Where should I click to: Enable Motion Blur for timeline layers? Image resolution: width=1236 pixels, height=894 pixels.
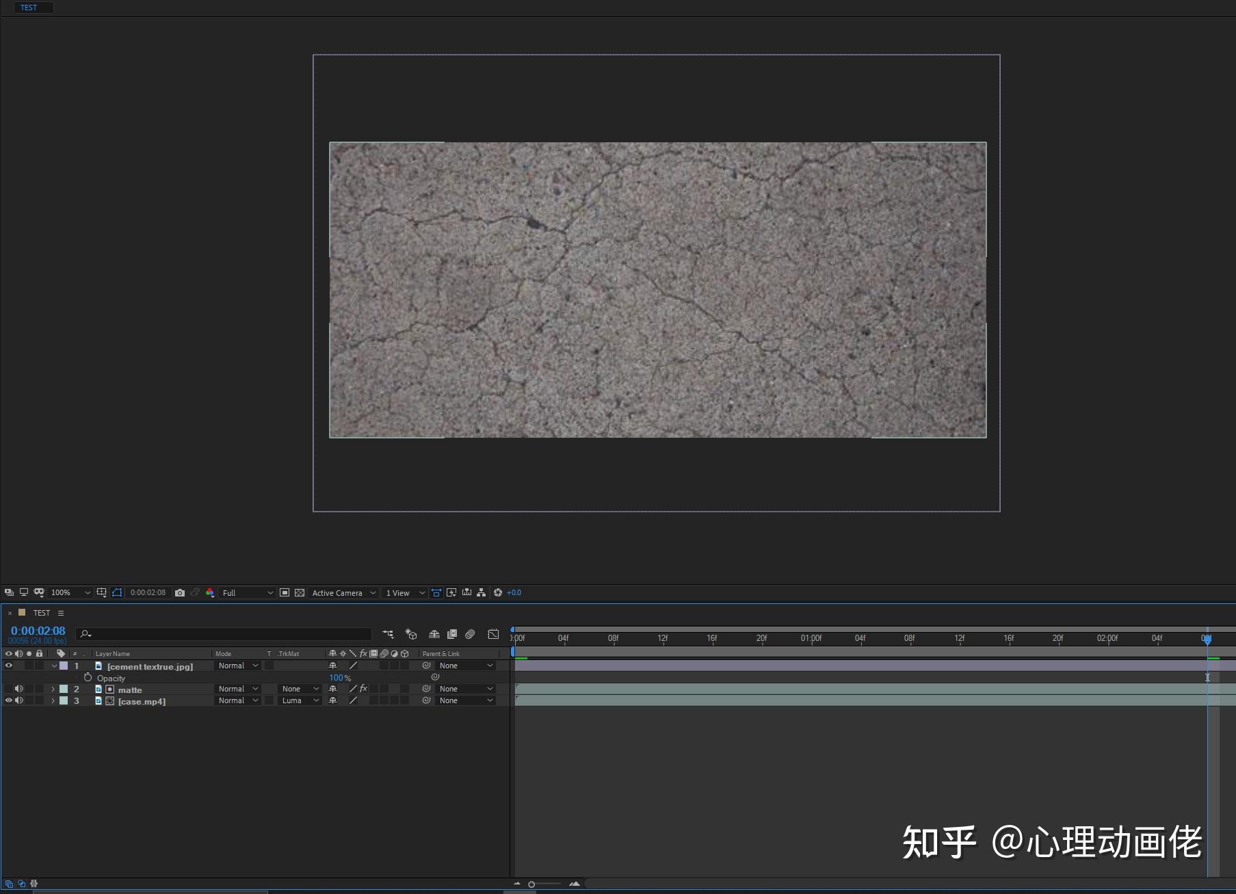tap(470, 635)
